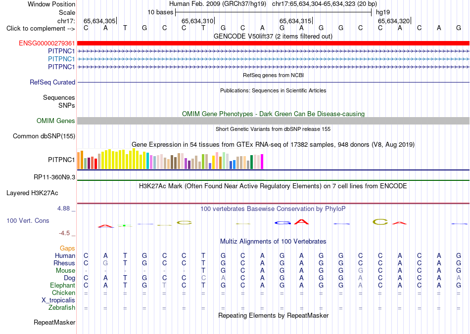The height and width of the screenshot is (334, 470).
Task: Click the 65,634,305 position marker
Action: coord(99,21)
